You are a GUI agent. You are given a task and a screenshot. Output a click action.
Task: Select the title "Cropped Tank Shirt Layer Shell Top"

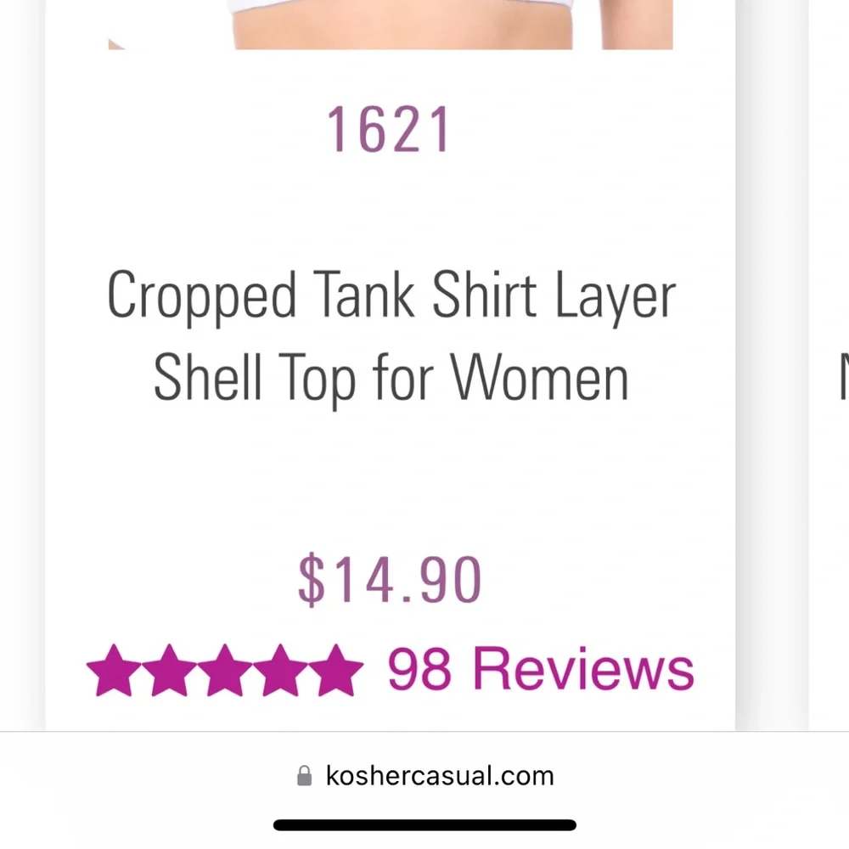[x=391, y=335]
